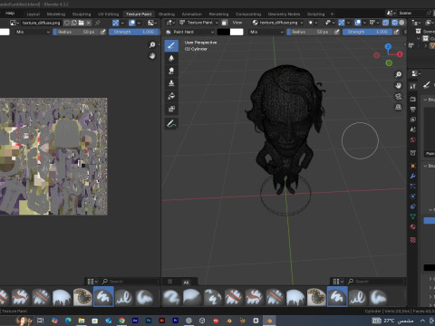Screen dimensions: 435x326
Task: Open the Mix blend dropdown in image editor
Action: click(x=33, y=32)
